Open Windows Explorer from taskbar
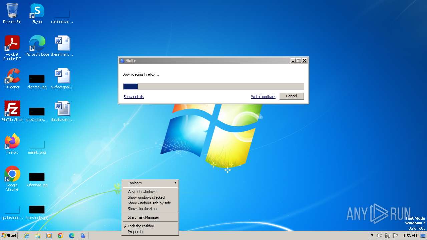Viewport: 427px width, 240px height. 38,236
